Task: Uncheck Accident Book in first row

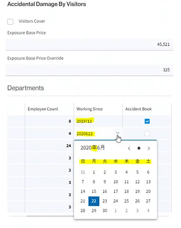Action: [x=147, y=121]
